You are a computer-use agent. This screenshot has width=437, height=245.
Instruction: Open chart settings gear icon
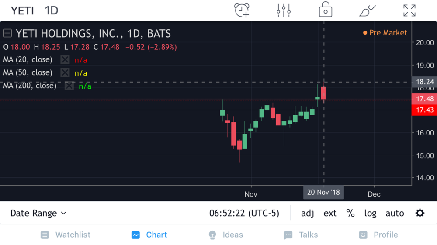pos(420,213)
